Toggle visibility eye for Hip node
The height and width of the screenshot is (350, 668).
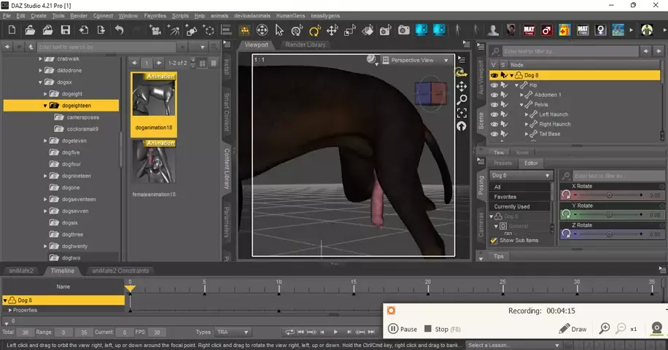(494, 85)
